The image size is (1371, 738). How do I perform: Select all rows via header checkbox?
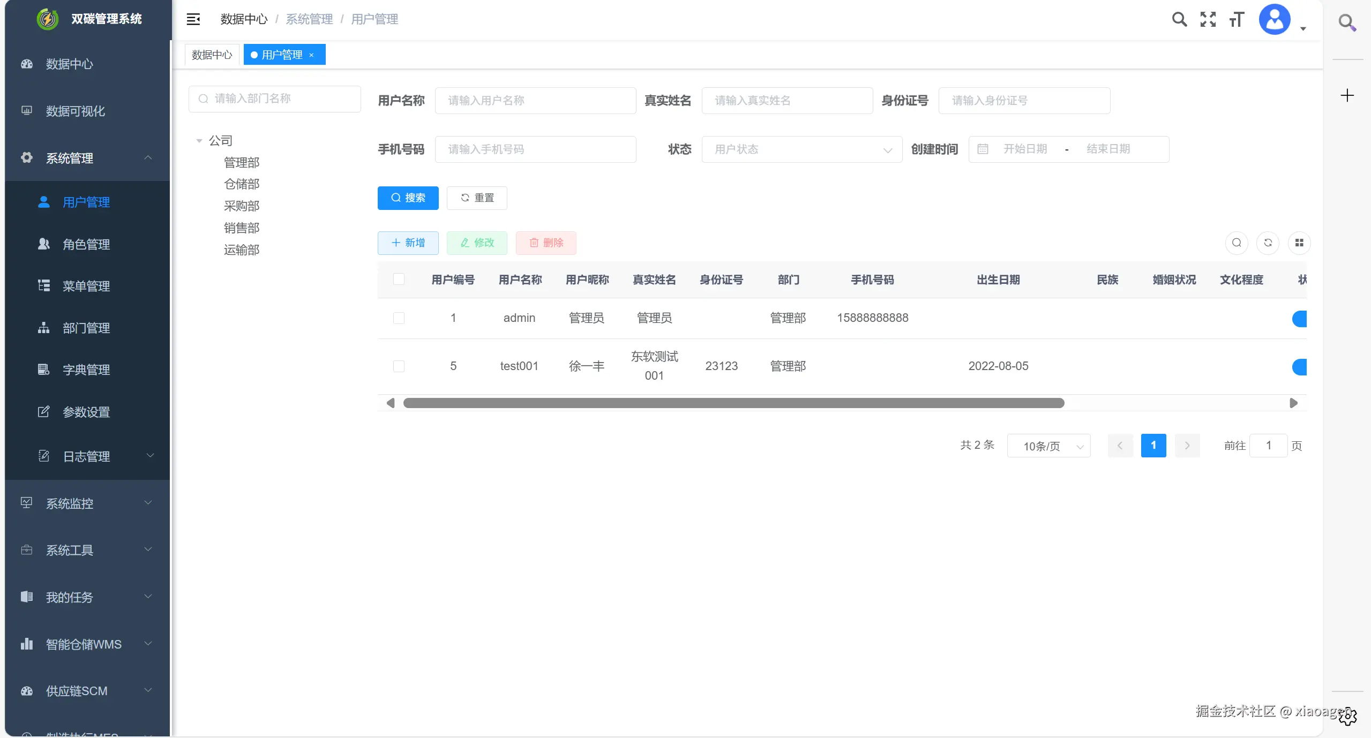point(399,279)
